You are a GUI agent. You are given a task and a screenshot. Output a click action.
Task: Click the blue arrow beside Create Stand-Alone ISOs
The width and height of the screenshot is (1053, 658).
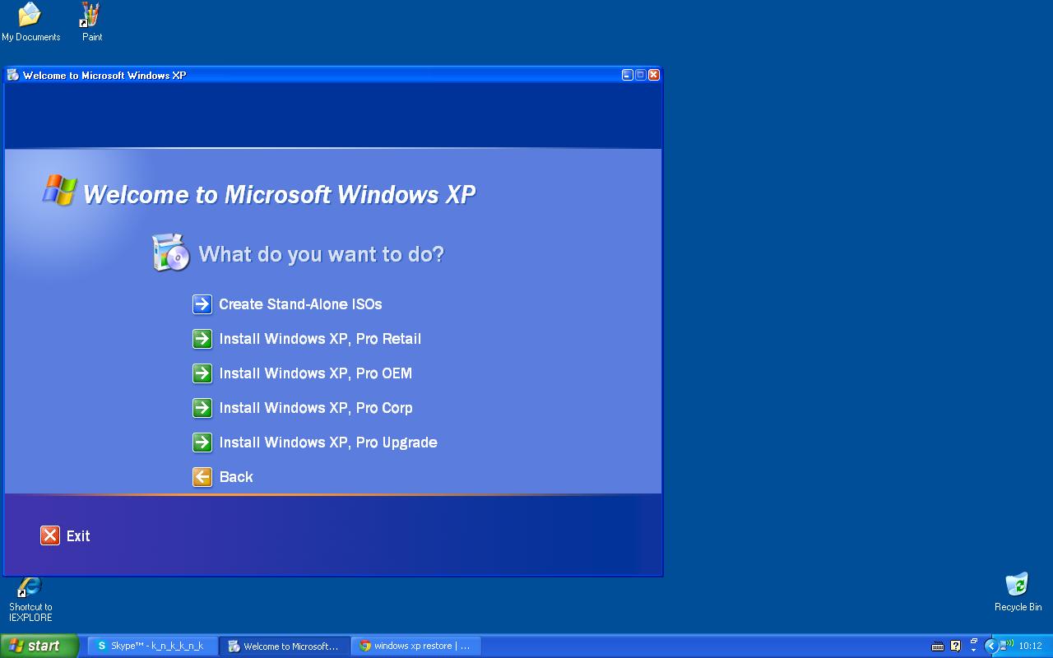pos(202,304)
